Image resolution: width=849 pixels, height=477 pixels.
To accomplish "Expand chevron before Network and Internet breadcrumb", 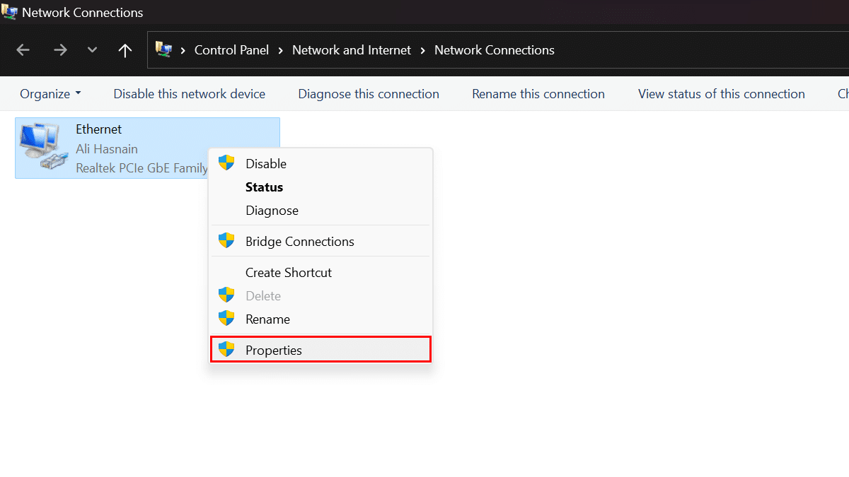I will tap(281, 50).
